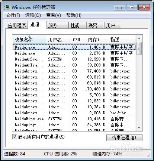Click the Task Manager title bar icon
Viewport: 154px width, 161px height.
pyautogui.click(x=7, y=7)
